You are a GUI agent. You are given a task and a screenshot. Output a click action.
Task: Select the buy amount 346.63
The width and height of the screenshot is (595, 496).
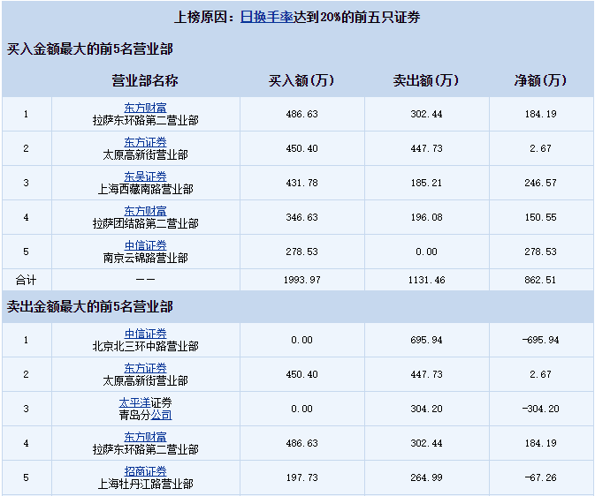[301, 217]
